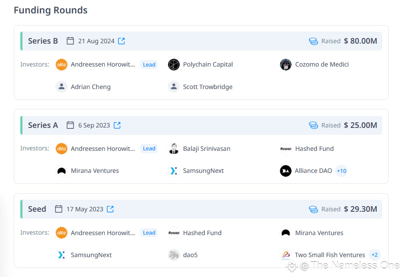Click the Polychain Capital logo
403x277 pixels.
click(x=174, y=64)
